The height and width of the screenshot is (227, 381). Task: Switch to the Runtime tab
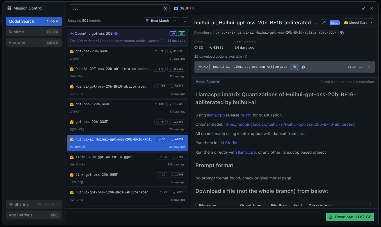[x=34, y=32]
